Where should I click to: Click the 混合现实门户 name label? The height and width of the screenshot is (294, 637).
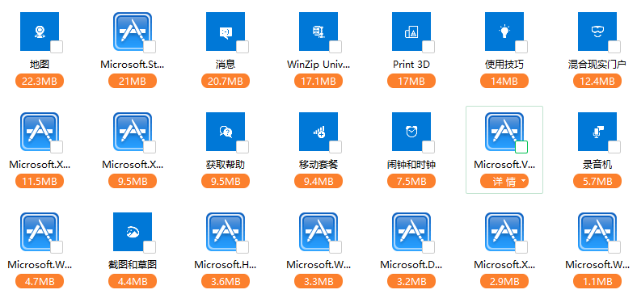pyautogui.click(x=597, y=64)
